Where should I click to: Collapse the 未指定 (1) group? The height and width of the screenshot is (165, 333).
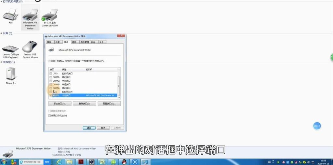click(x=1, y=62)
